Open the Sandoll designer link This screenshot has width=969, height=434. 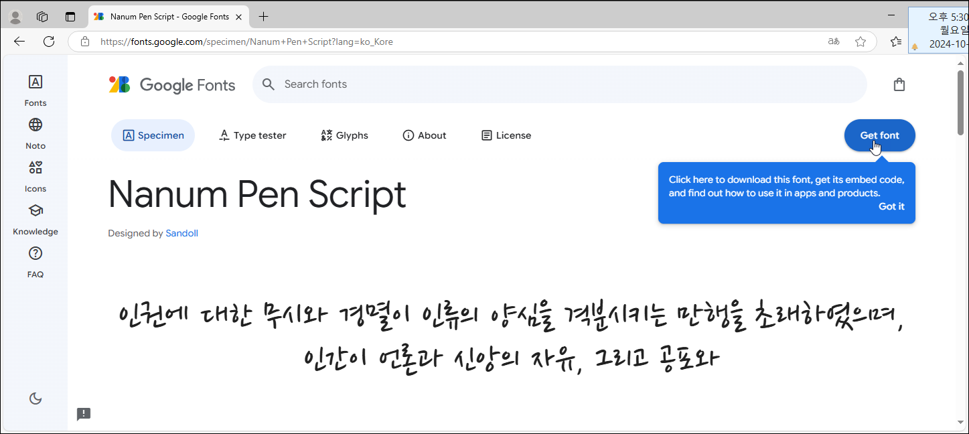[x=181, y=233]
